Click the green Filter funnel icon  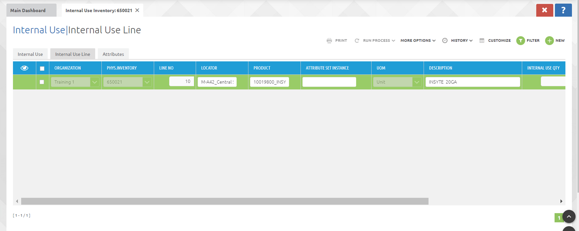(x=520, y=41)
